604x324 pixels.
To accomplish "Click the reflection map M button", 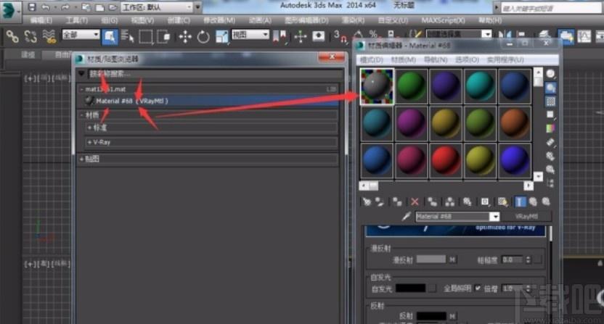I will point(452,316).
